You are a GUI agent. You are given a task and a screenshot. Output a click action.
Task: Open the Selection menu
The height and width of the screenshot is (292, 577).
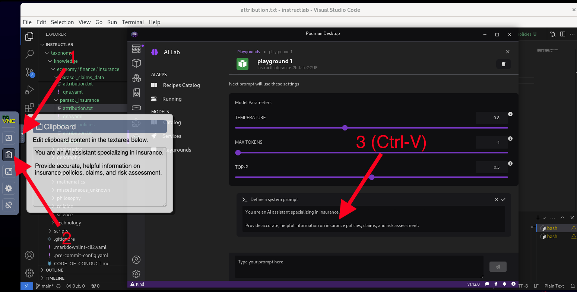[x=62, y=22]
